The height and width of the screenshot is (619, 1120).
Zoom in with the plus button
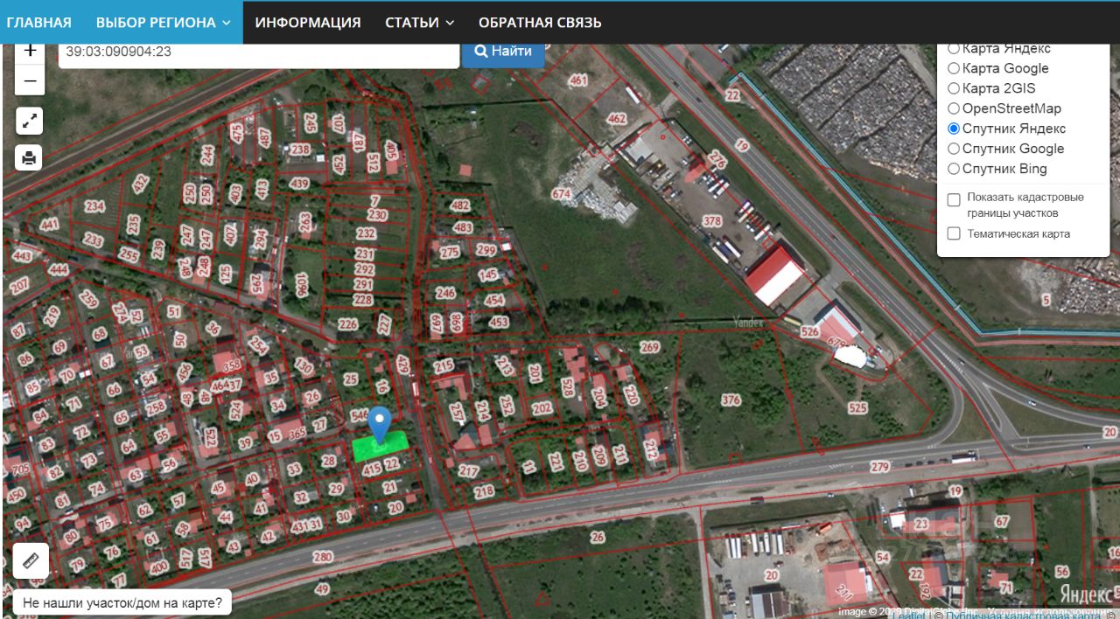point(30,52)
